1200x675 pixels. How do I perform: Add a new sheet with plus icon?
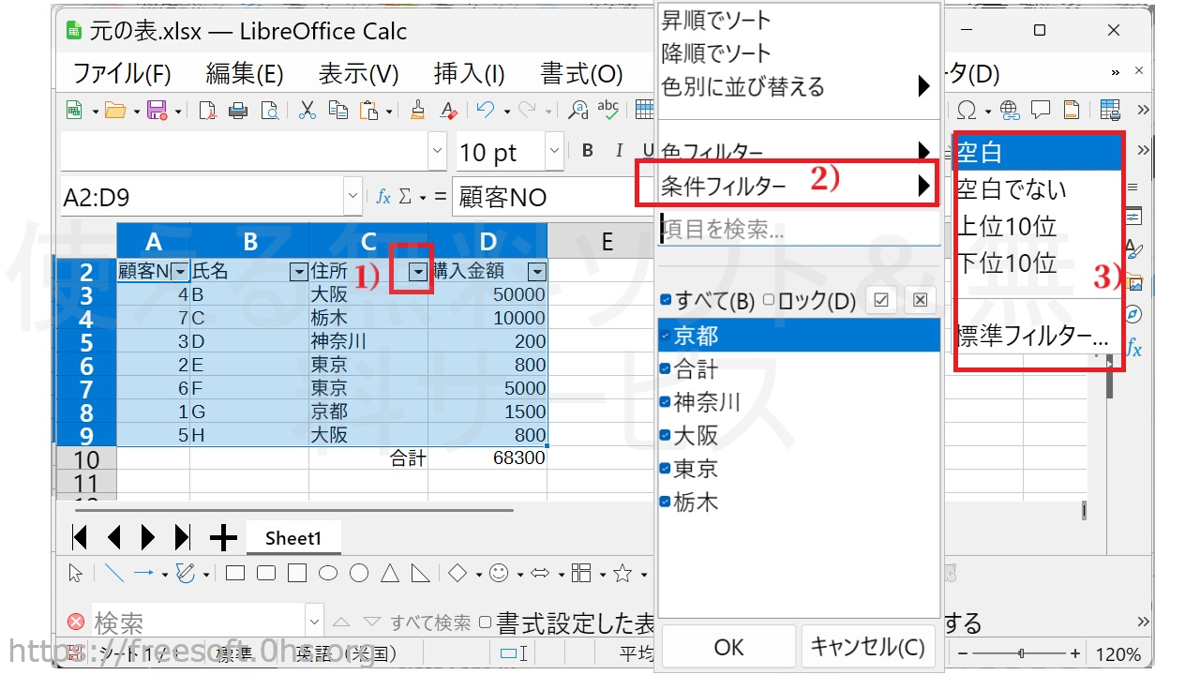pyautogui.click(x=223, y=537)
